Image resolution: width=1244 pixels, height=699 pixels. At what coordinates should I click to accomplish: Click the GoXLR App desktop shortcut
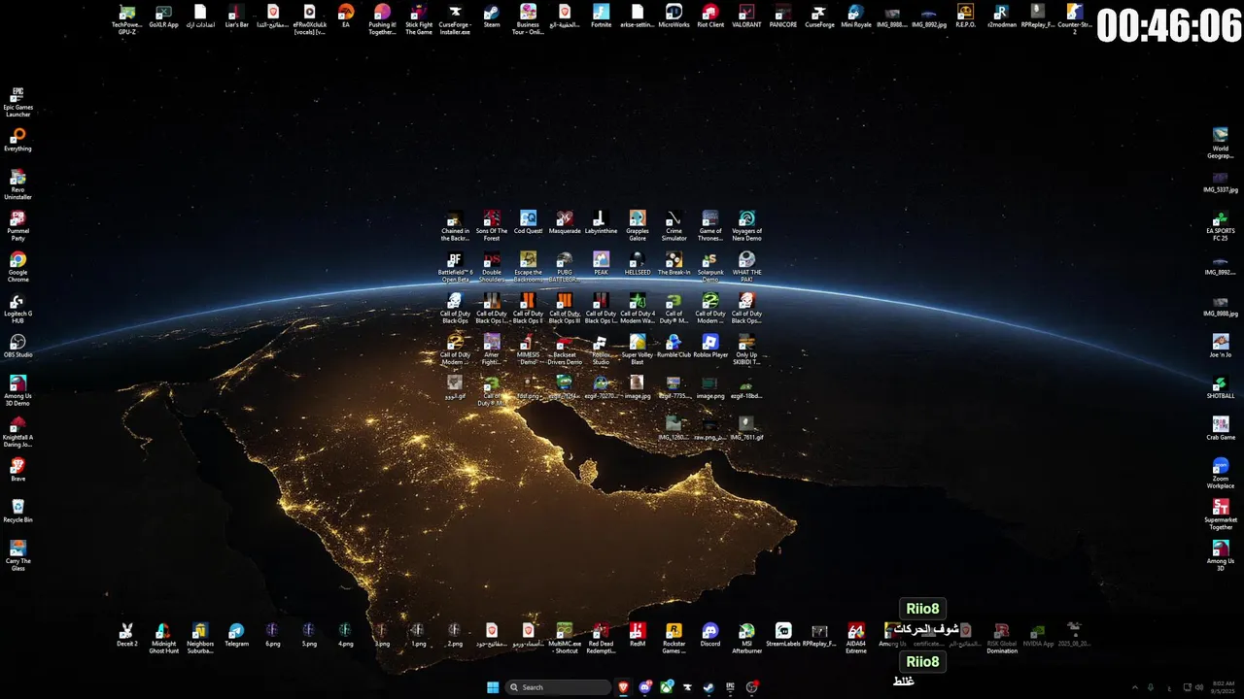click(x=163, y=17)
